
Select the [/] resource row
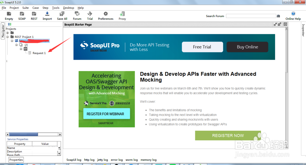click(26, 45)
